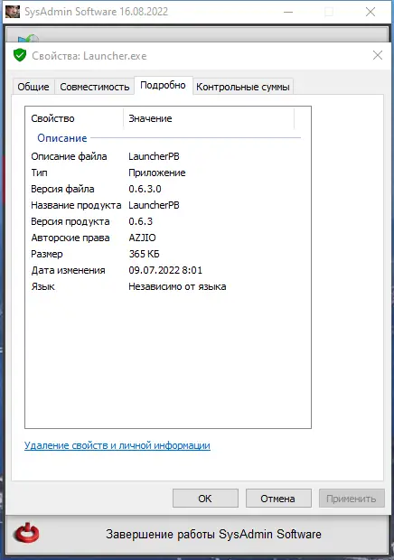This screenshot has width=394, height=560.
Task: Click the value 09.07.2022 8:01
Action: [x=165, y=270]
